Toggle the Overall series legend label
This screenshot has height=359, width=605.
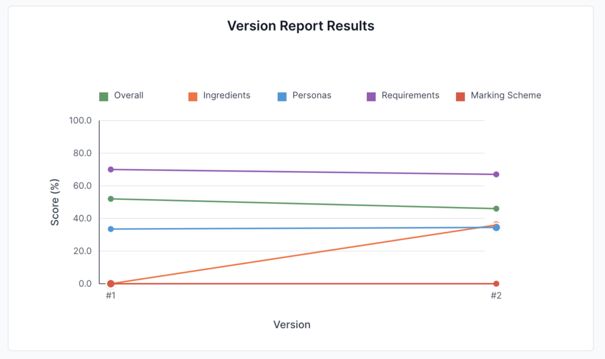point(129,95)
